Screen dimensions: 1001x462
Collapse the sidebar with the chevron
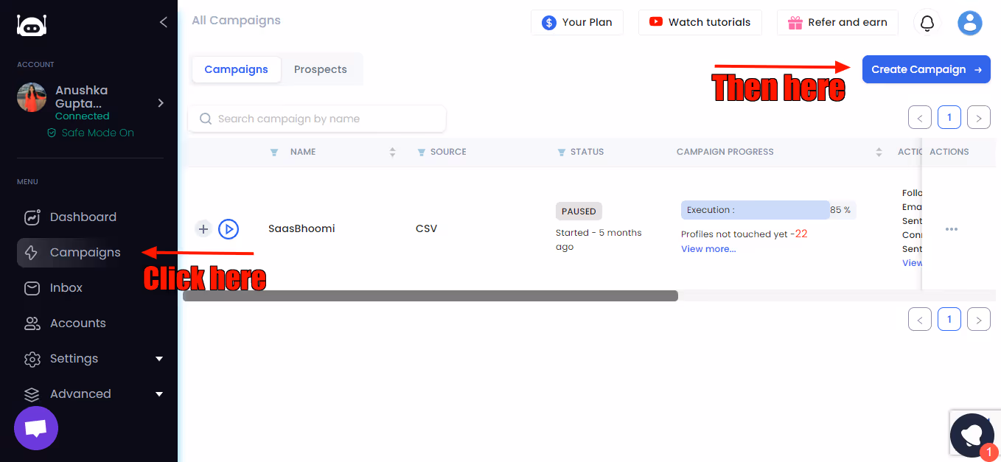pyautogui.click(x=163, y=22)
